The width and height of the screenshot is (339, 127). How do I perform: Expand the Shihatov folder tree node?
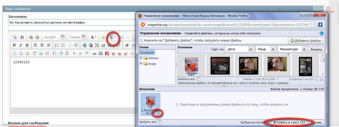141,58
